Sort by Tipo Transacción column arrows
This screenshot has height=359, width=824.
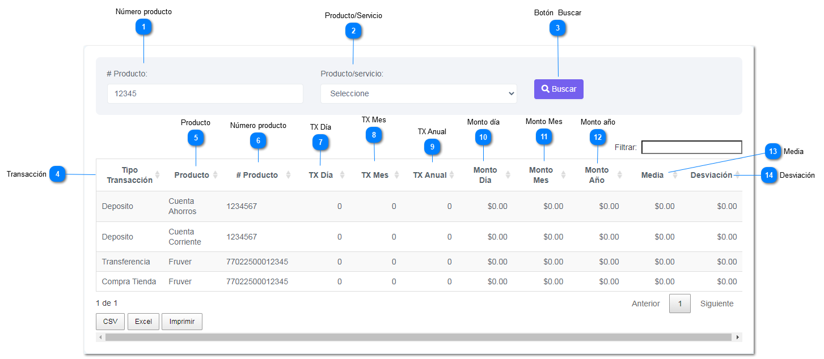pyautogui.click(x=158, y=175)
